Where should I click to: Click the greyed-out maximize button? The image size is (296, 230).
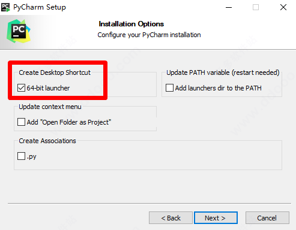point(256,8)
